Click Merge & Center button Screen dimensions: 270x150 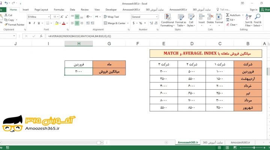(x=114, y=23)
